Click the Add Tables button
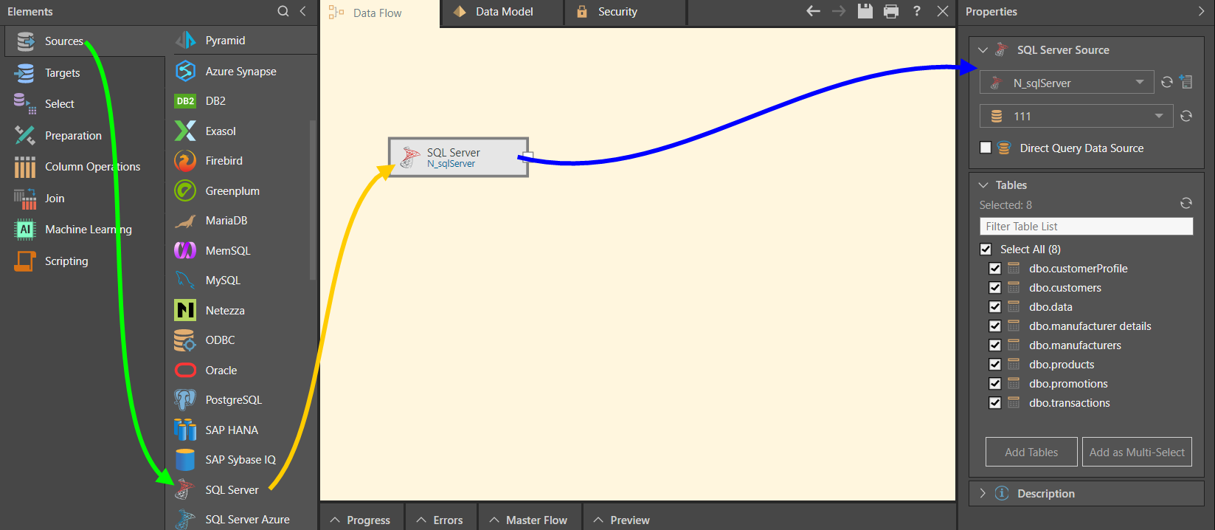Screen dimensions: 1215x530 [x=1031, y=452]
